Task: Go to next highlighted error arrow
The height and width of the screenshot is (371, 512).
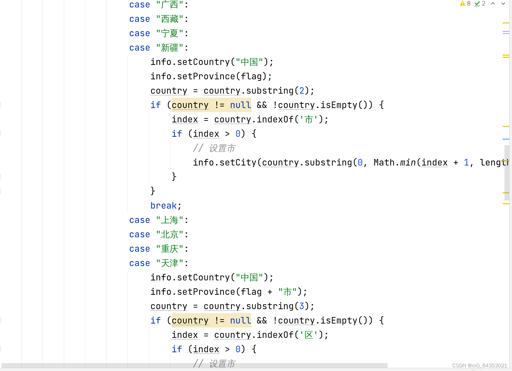Action: click(x=503, y=3)
